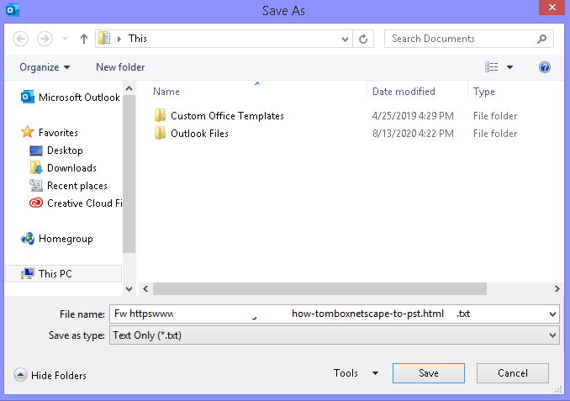This screenshot has height=401, width=570.
Task: Click the horizontal scrollbar thumb
Action: pos(319,289)
